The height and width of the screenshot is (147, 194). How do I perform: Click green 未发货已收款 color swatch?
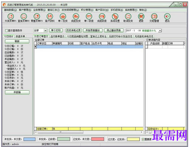64,139
